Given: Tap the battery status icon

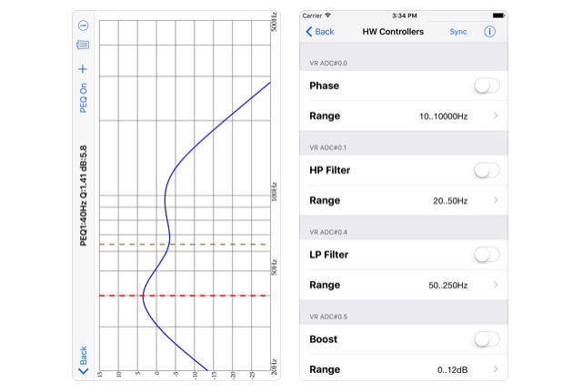Looking at the screenshot, I should (x=498, y=15).
